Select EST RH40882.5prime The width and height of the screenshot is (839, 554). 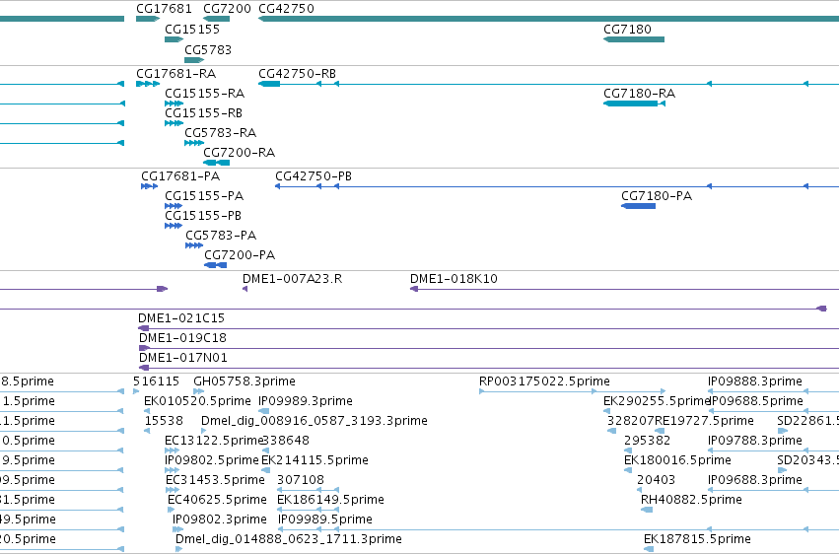[x=647, y=511]
